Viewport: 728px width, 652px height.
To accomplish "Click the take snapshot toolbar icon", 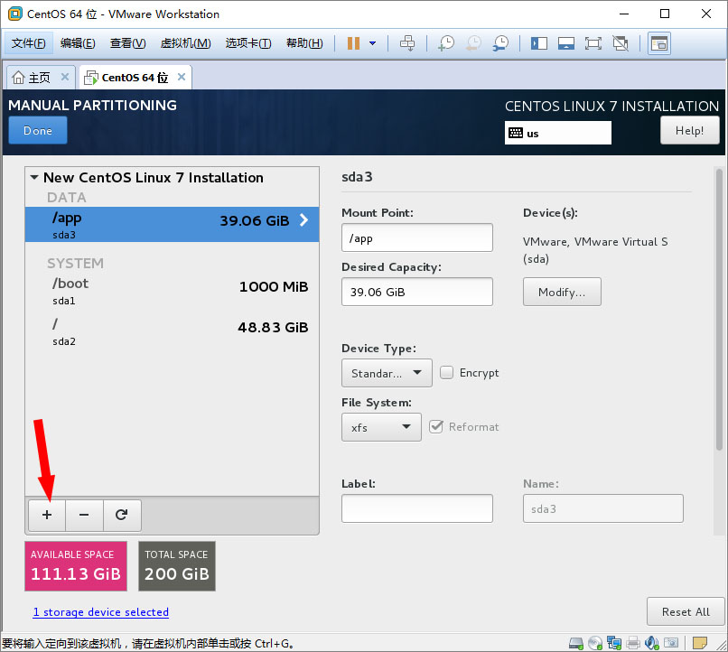I will 445,43.
